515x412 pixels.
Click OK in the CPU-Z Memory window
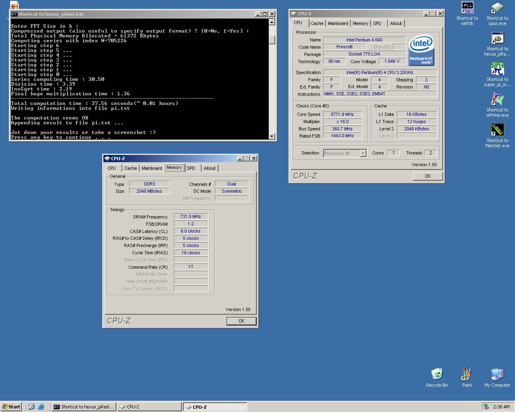coord(241,321)
